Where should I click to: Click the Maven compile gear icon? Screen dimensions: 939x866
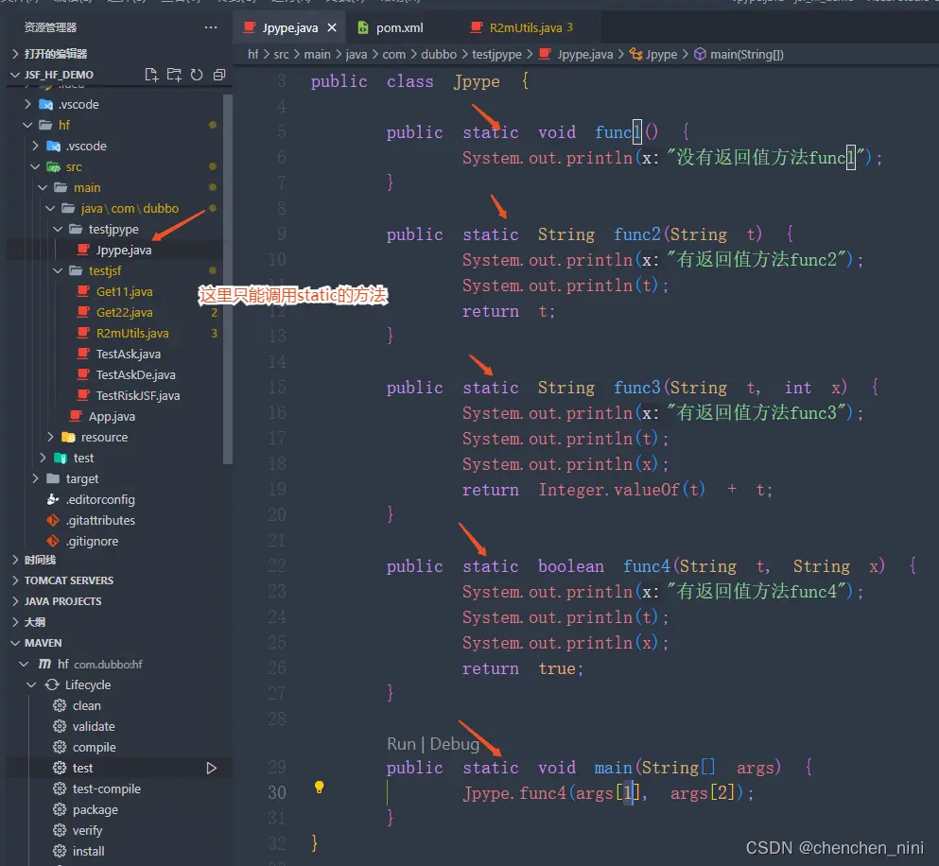coord(60,748)
